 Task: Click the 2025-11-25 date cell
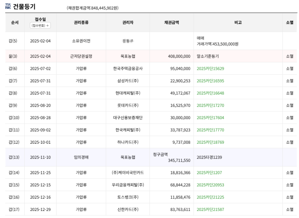[40, 173]
